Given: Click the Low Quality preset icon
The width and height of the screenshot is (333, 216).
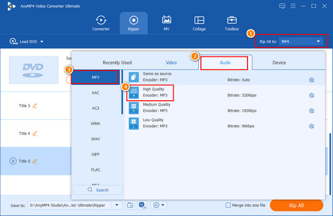Looking at the screenshot, I should coord(134,124).
